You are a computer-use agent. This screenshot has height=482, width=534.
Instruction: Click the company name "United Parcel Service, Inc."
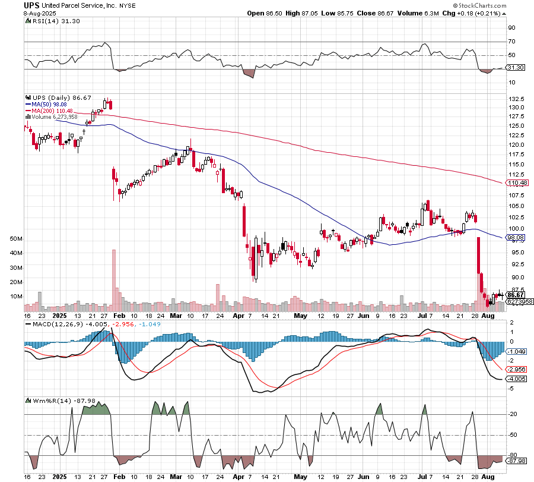pyautogui.click(x=80, y=5)
